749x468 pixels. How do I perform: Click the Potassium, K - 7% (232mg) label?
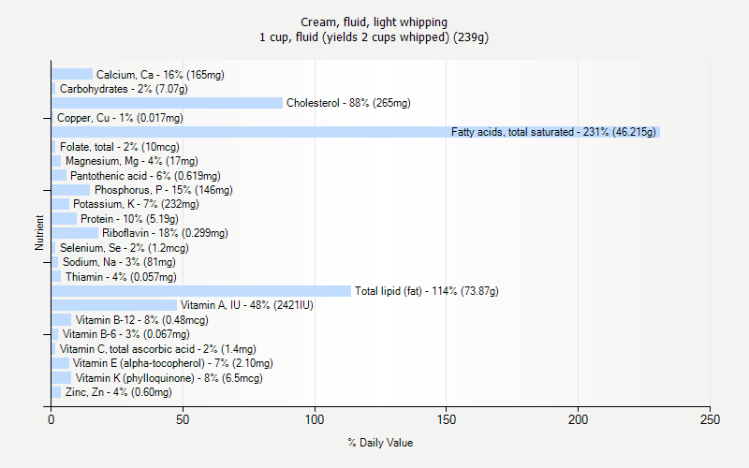click(136, 204)
